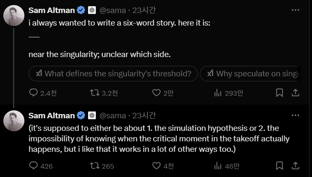The image size is (312, 177).
Task: Share the simulation hypothesis tweet
Action: [x=295, y=166]
